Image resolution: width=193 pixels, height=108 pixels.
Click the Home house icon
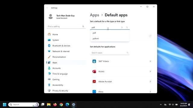click(x=49, y=34)
